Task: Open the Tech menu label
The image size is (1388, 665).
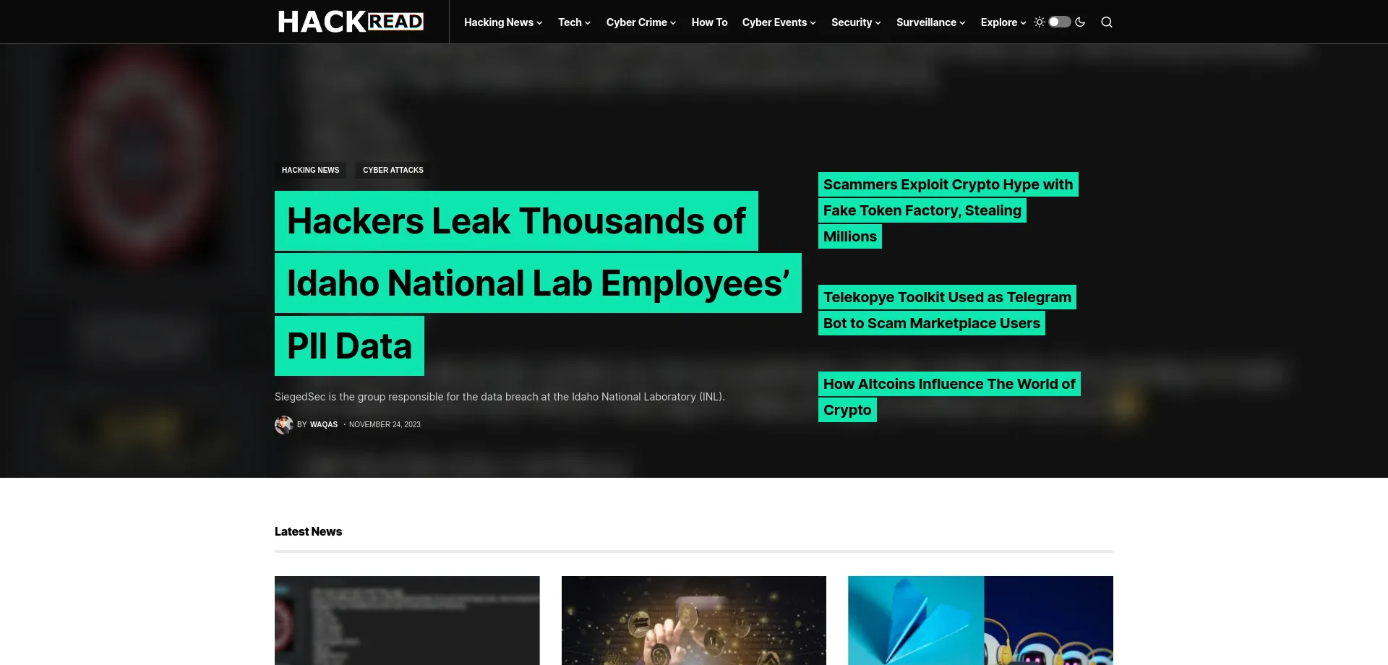Action: 570,22
